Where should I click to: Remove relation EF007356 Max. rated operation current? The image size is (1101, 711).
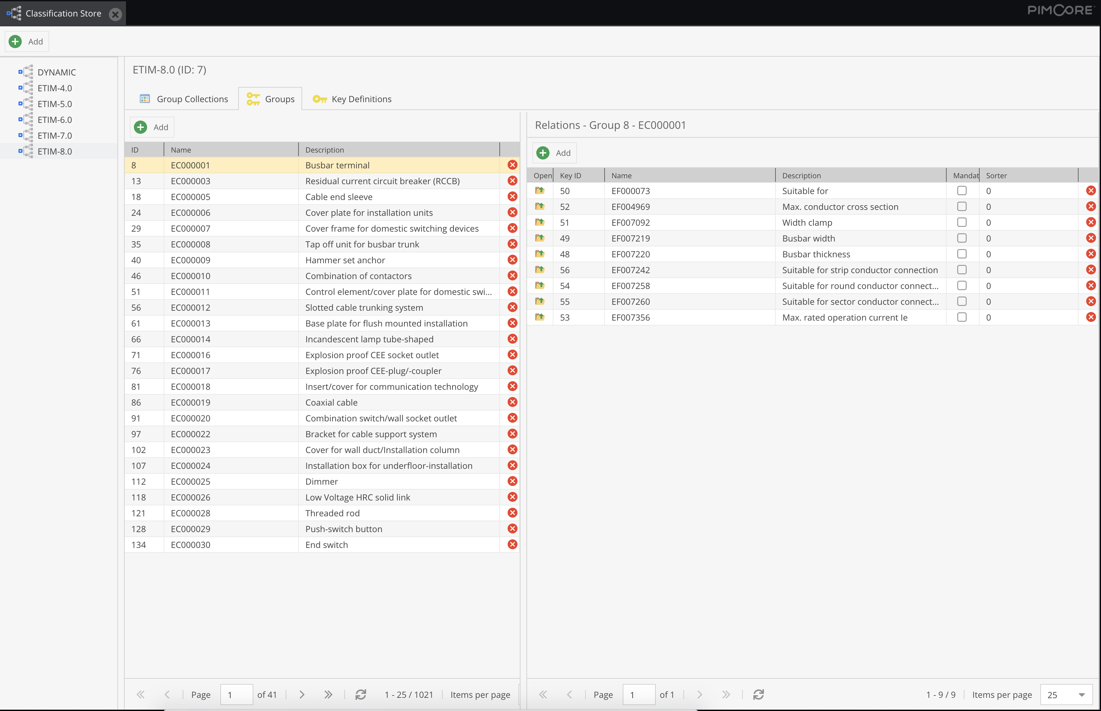click(x=1091, y=317)
